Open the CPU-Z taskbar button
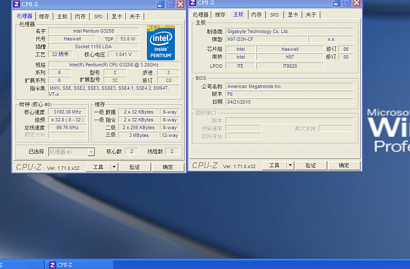 click(x=80, y=265)
